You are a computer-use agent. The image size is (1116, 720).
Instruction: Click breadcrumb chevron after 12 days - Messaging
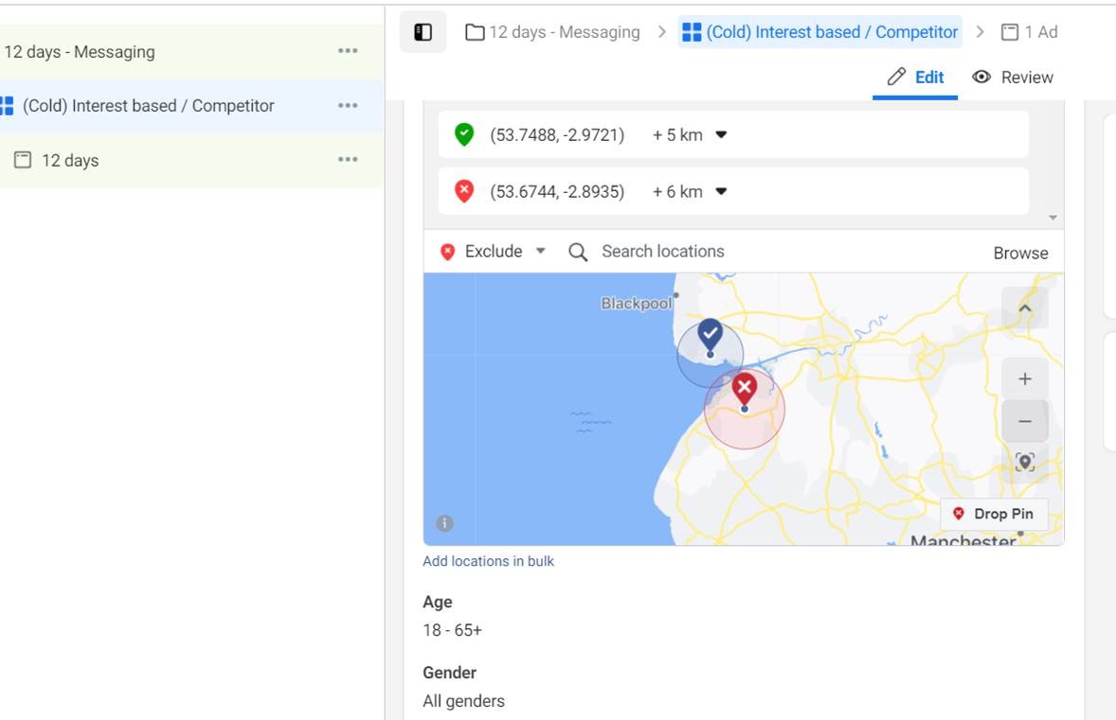click(662, 32)
